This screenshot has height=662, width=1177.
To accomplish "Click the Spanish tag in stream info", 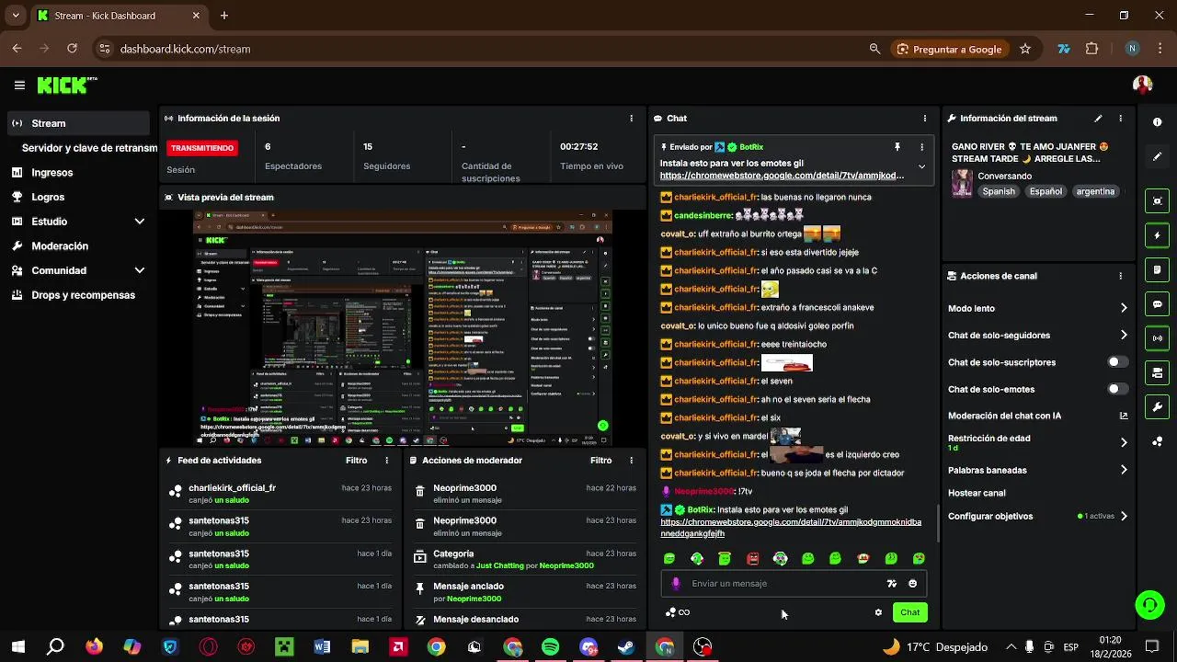I will tap(999, 191).
